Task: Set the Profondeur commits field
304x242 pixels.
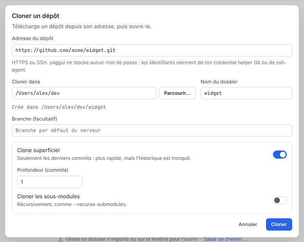Action: coord(50,182)
